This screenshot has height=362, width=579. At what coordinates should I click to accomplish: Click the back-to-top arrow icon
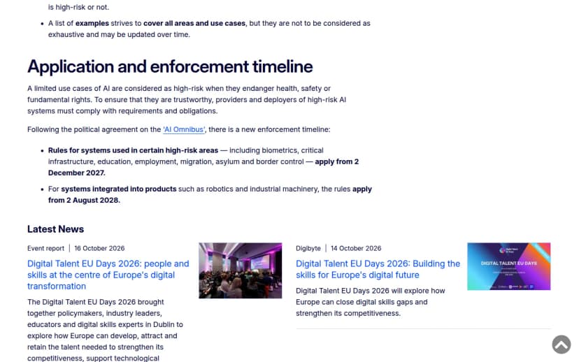(562, 345)
